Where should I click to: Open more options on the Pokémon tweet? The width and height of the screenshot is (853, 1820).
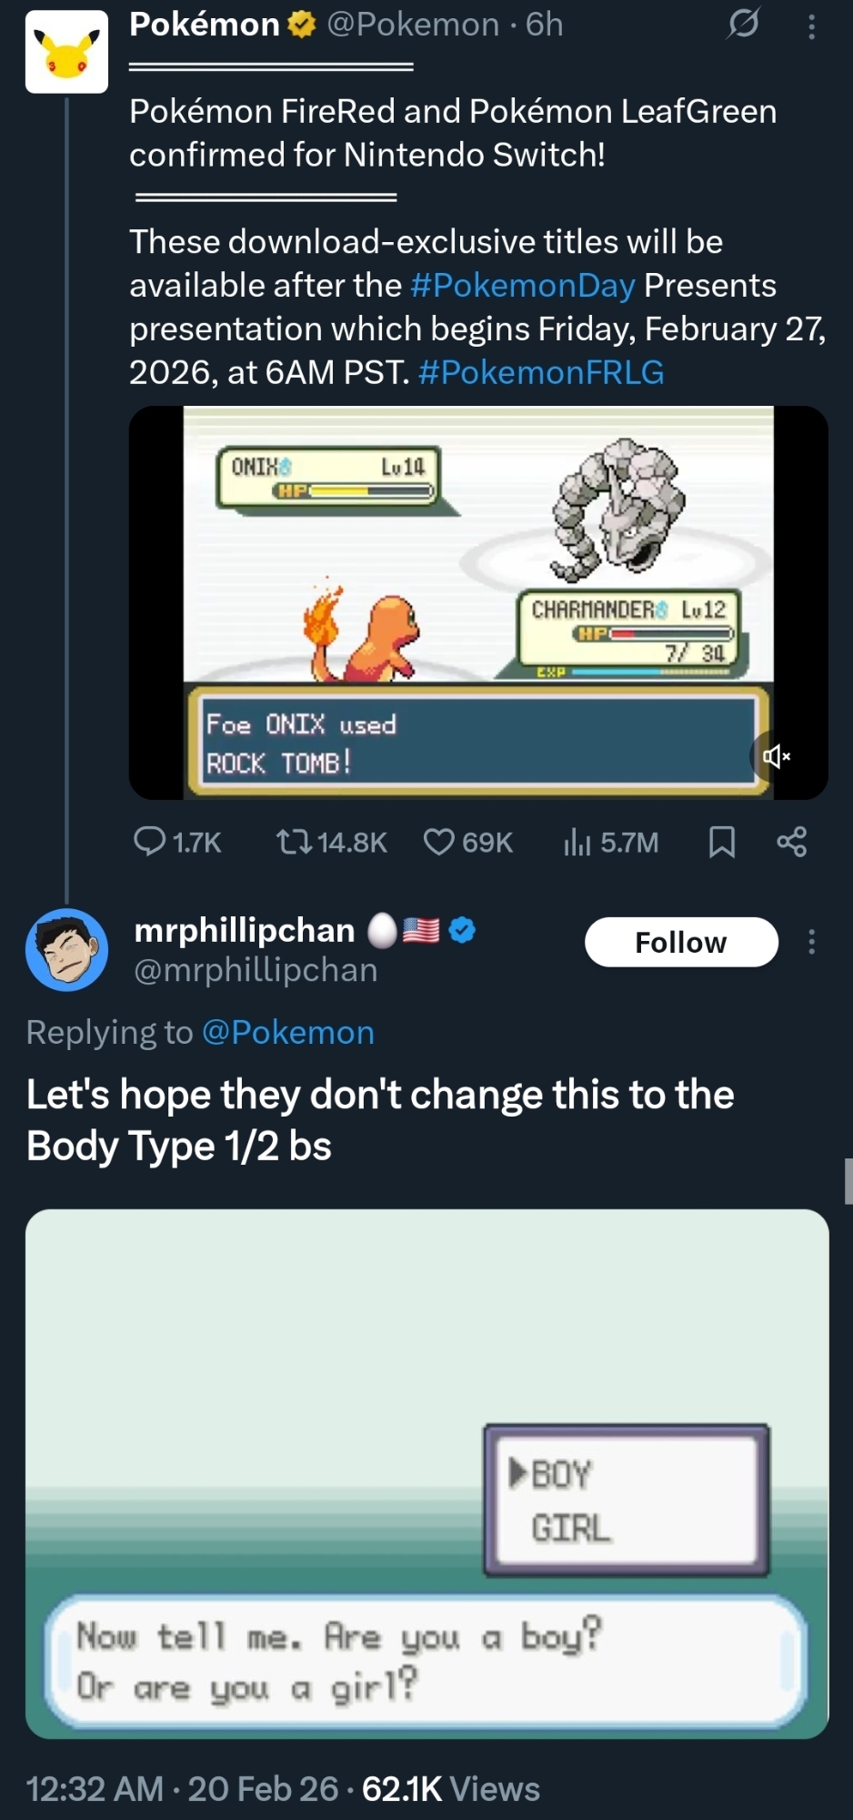(x=811, y=26)
